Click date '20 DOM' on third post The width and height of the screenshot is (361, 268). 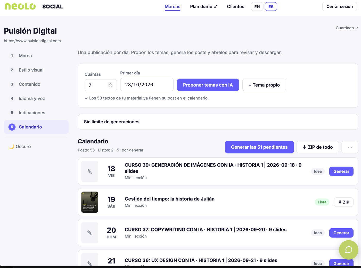(111, 233)
